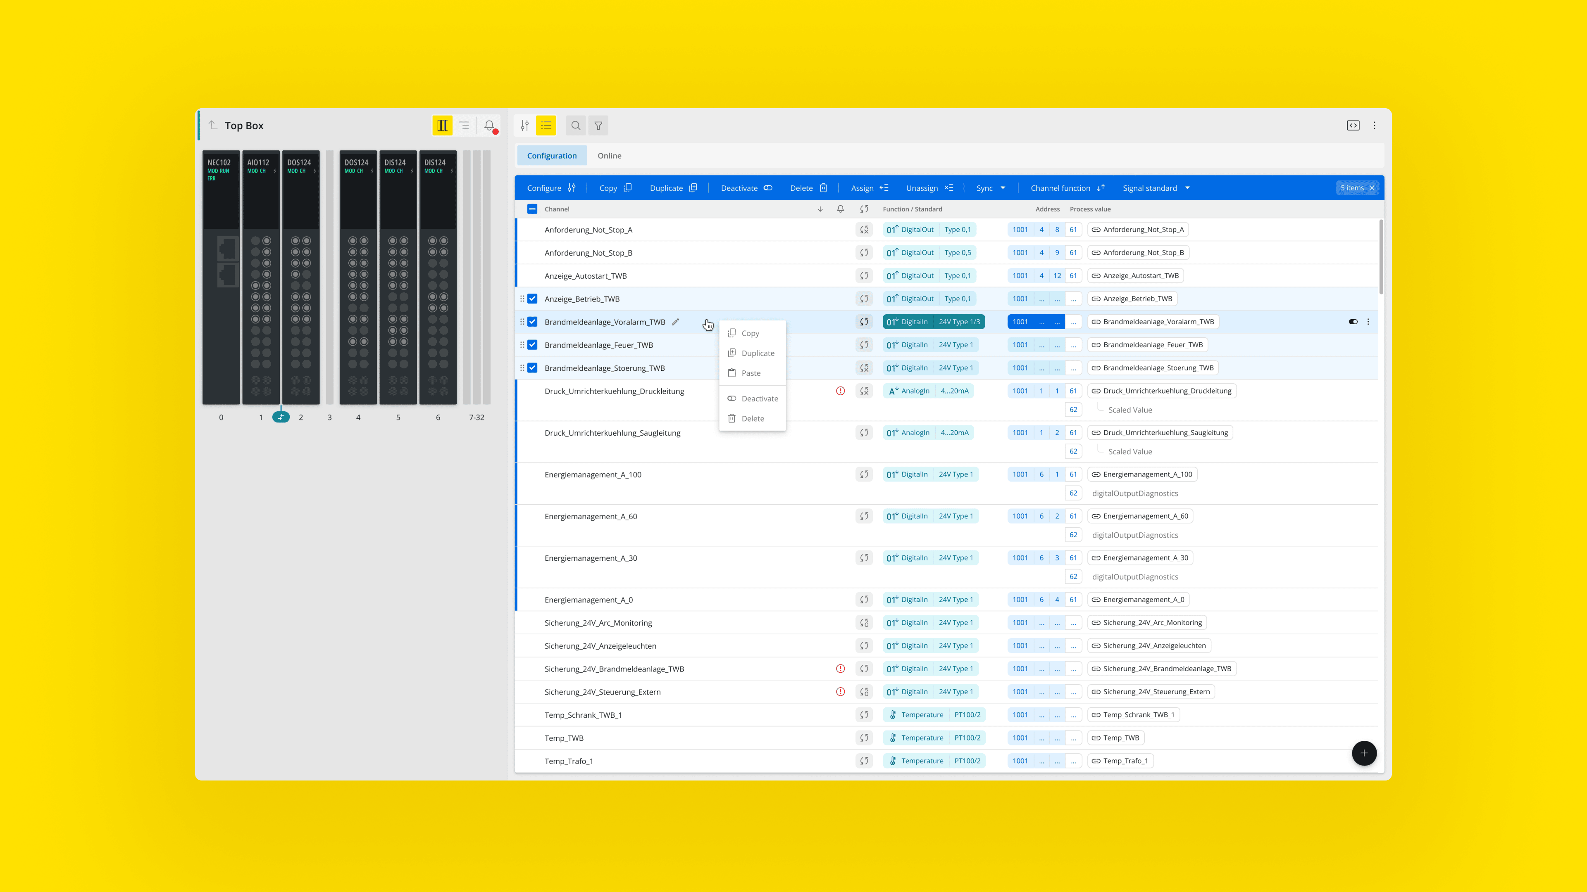This screenshot has width=1587, height=892.
Task: Dismiss the 5 items selection badge
Action: [x=1372, y=188]
